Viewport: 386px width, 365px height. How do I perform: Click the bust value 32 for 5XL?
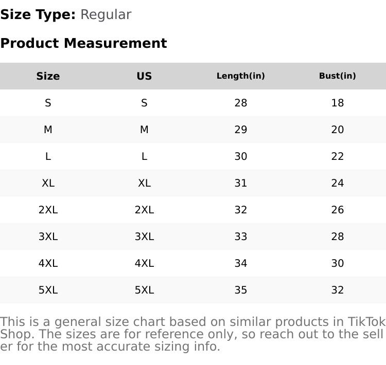coord(337,290)
